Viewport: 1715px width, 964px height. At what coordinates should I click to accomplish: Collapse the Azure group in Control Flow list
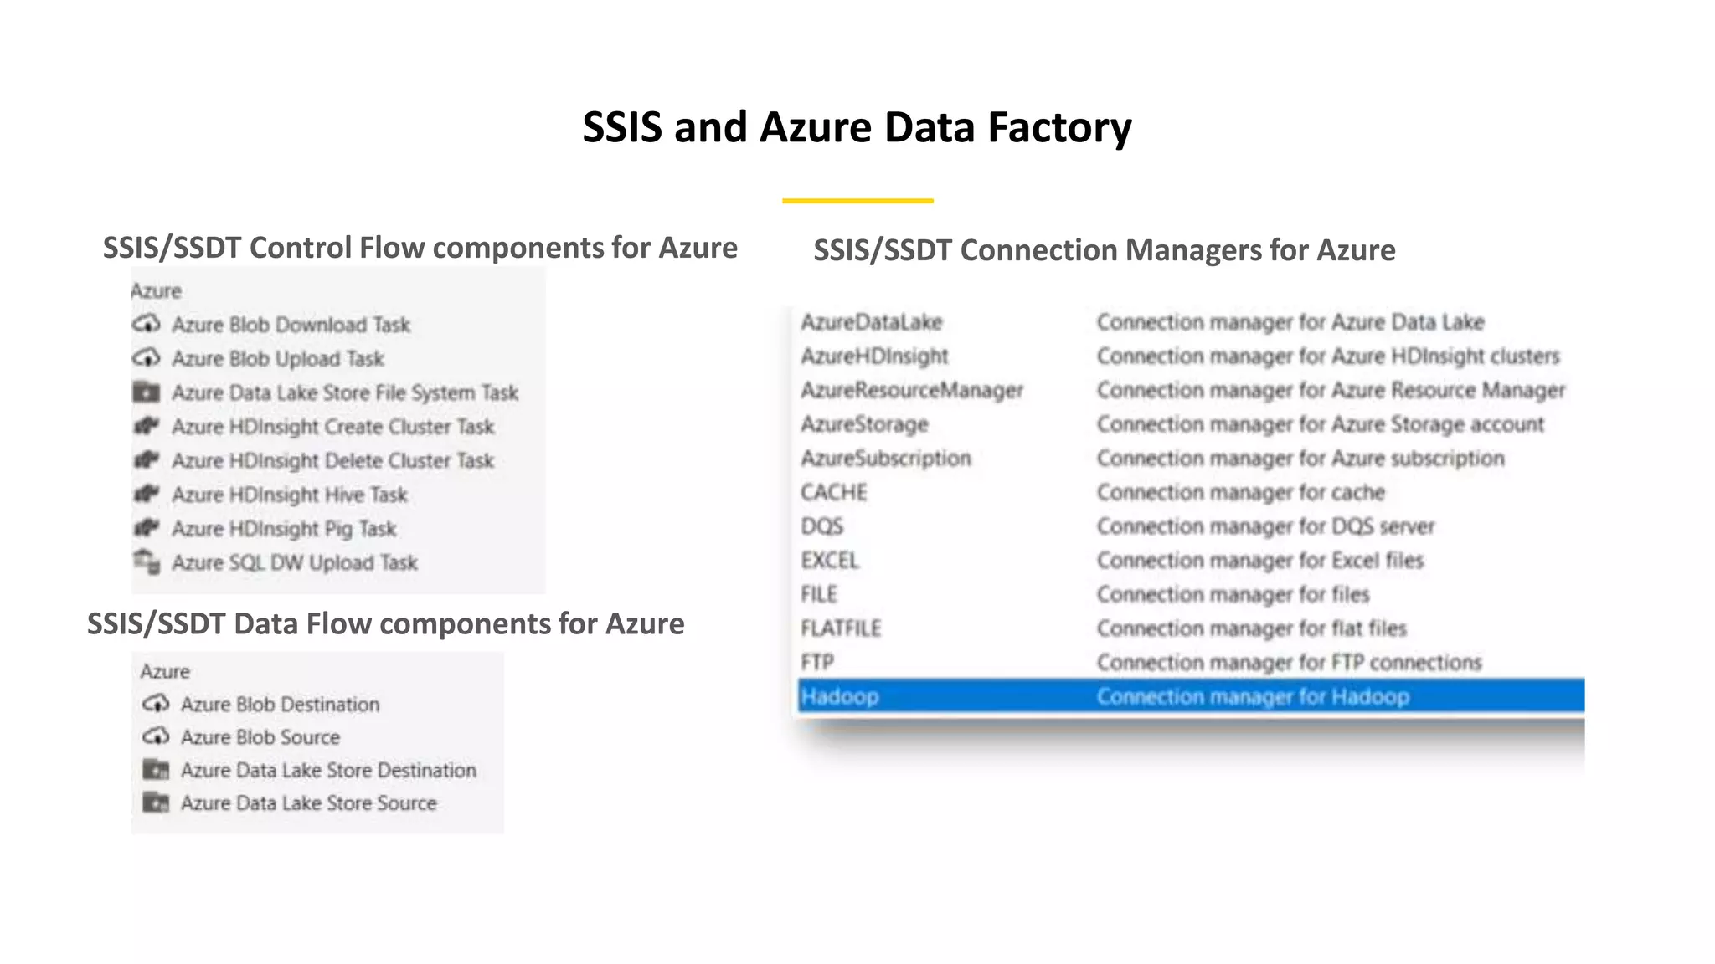point(156,290)
